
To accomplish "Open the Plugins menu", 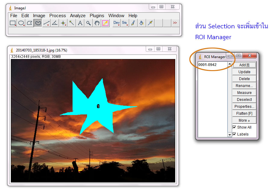I will click(x=97, y=15).
